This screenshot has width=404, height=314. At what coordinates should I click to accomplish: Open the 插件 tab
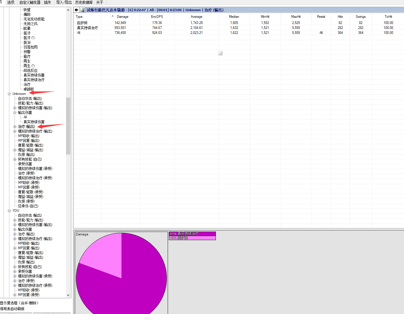click(47, 2)
